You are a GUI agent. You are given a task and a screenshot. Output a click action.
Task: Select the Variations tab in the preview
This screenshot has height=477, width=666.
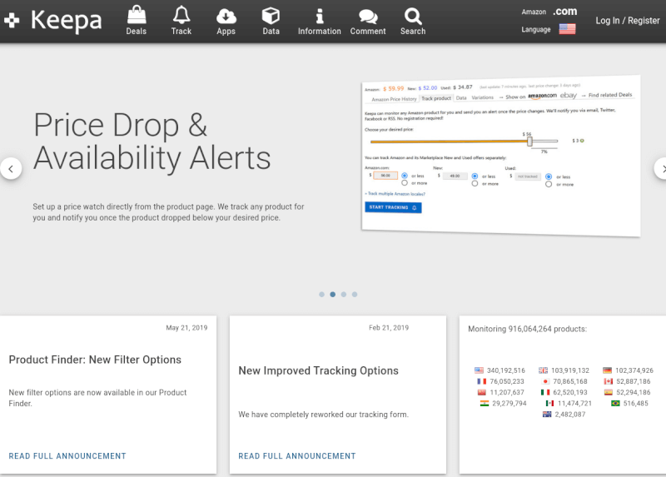click(483, 97)
